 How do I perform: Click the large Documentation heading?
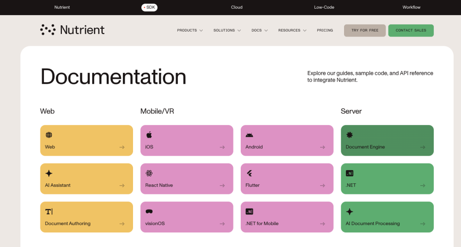tap(113, 77)
